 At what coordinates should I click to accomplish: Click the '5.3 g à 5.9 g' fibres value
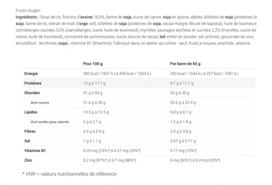95,131
